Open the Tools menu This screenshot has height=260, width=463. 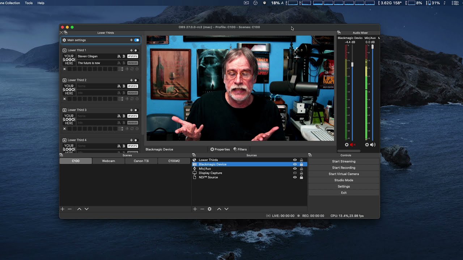[x=29, y=3]
